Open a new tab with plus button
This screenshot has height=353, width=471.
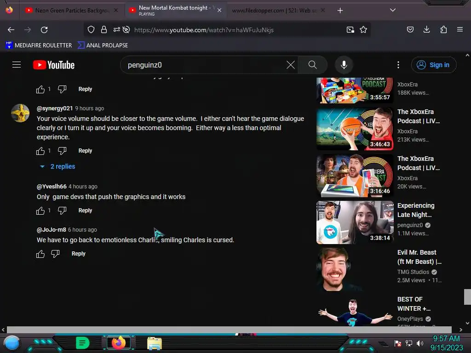pos(340,11)
